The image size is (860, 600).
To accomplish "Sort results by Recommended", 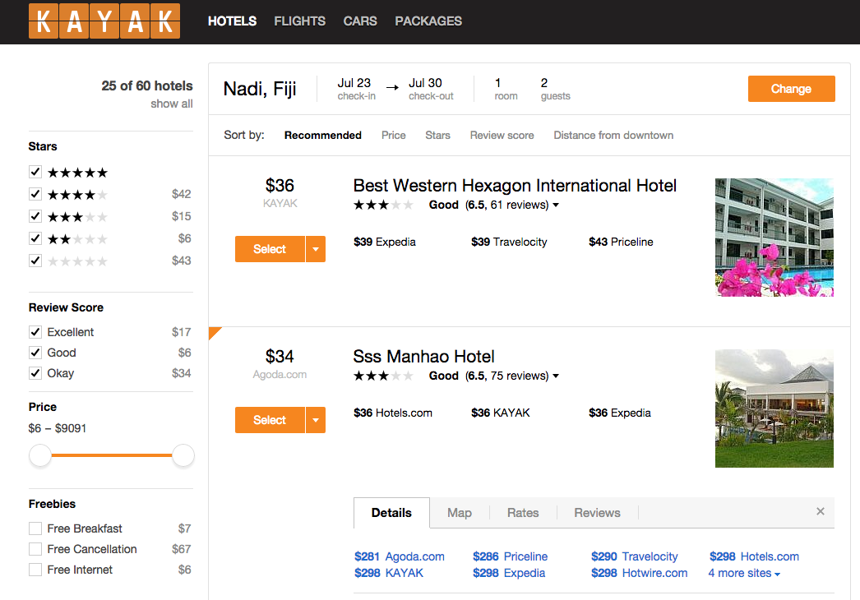I will point(322,136).
